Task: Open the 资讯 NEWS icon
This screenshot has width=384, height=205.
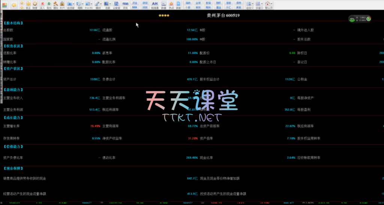Action: (125, 5)
